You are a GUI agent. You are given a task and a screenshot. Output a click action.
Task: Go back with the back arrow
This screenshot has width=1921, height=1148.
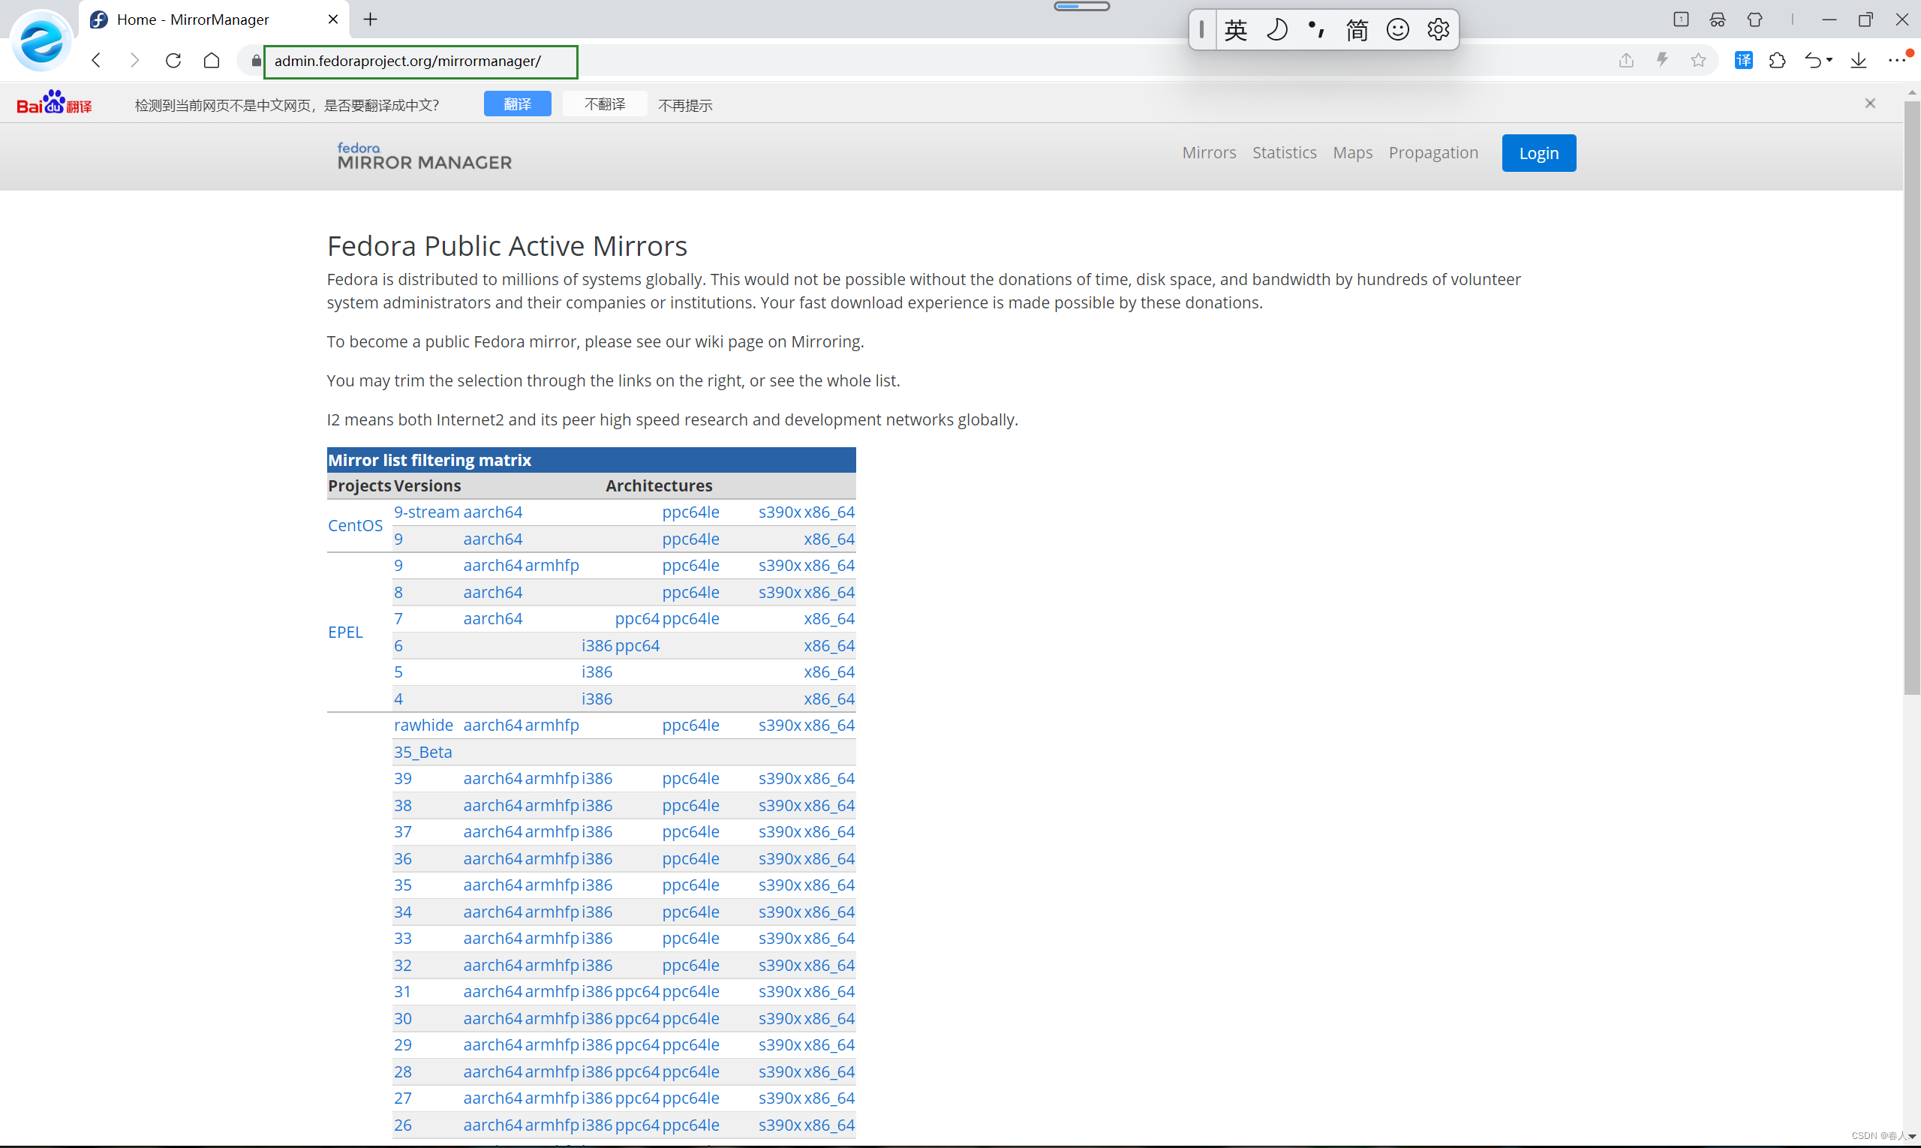click(97, 60)
